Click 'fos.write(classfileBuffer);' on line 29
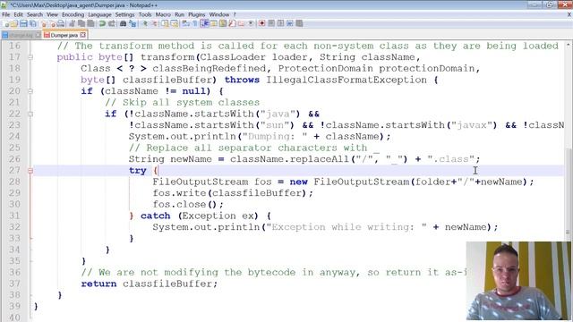573x322 pixels. tap(233, 193)
